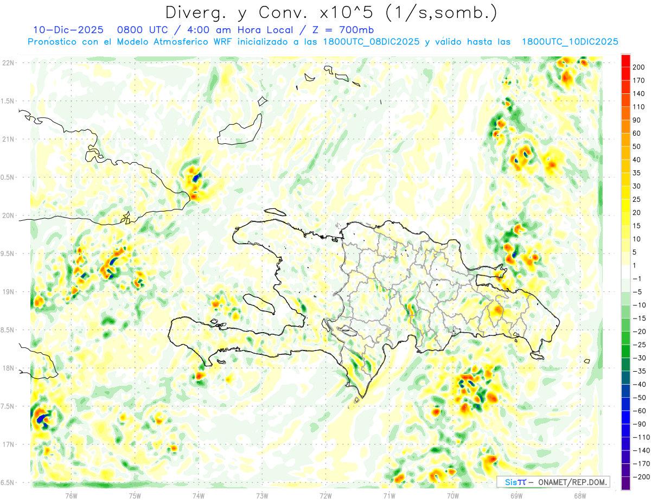Click the latitude label '1.5N'
The width and height of the screenshot is (651, 503).
point(7,101)
